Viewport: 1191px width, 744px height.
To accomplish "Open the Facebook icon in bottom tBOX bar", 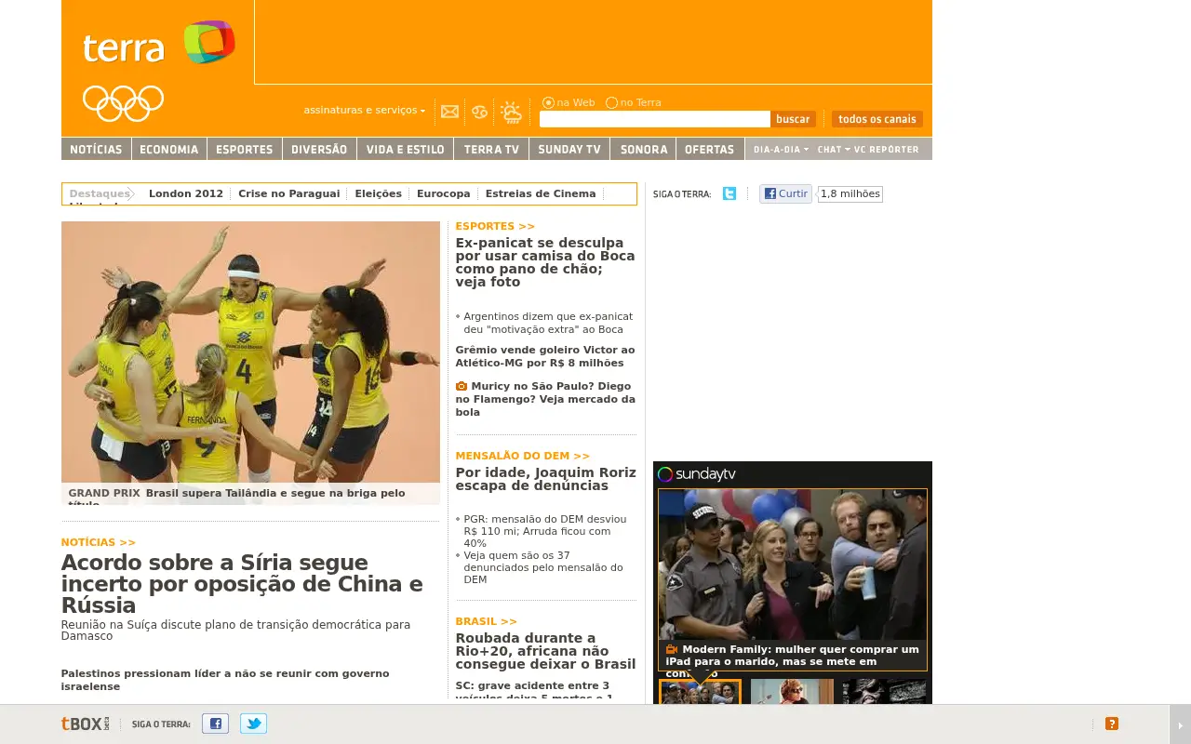I will click(215, 724).
